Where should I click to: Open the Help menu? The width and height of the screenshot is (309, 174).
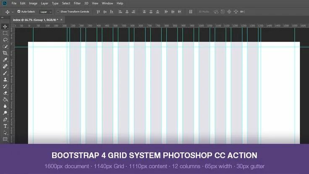coord(120,3)
